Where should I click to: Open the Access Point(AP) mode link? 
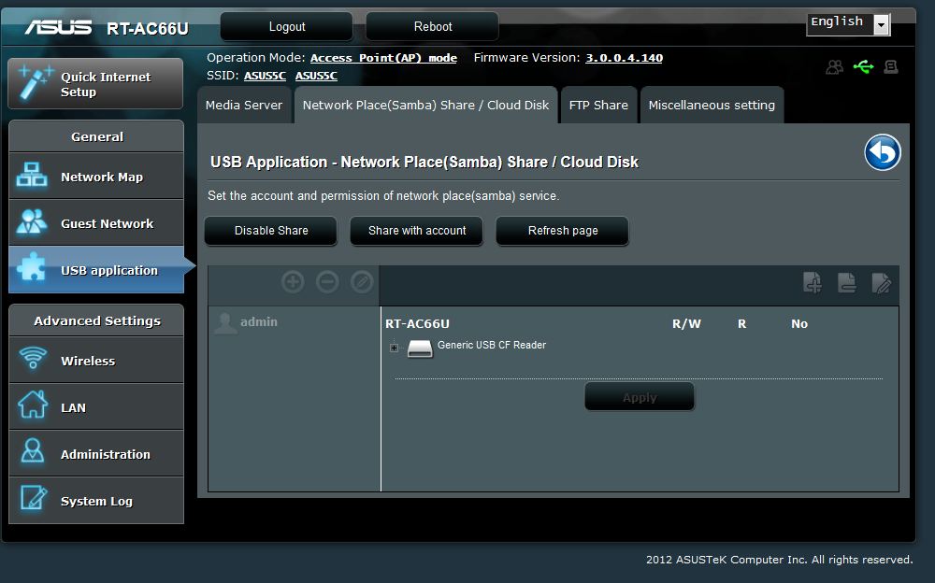pos(383,58)
